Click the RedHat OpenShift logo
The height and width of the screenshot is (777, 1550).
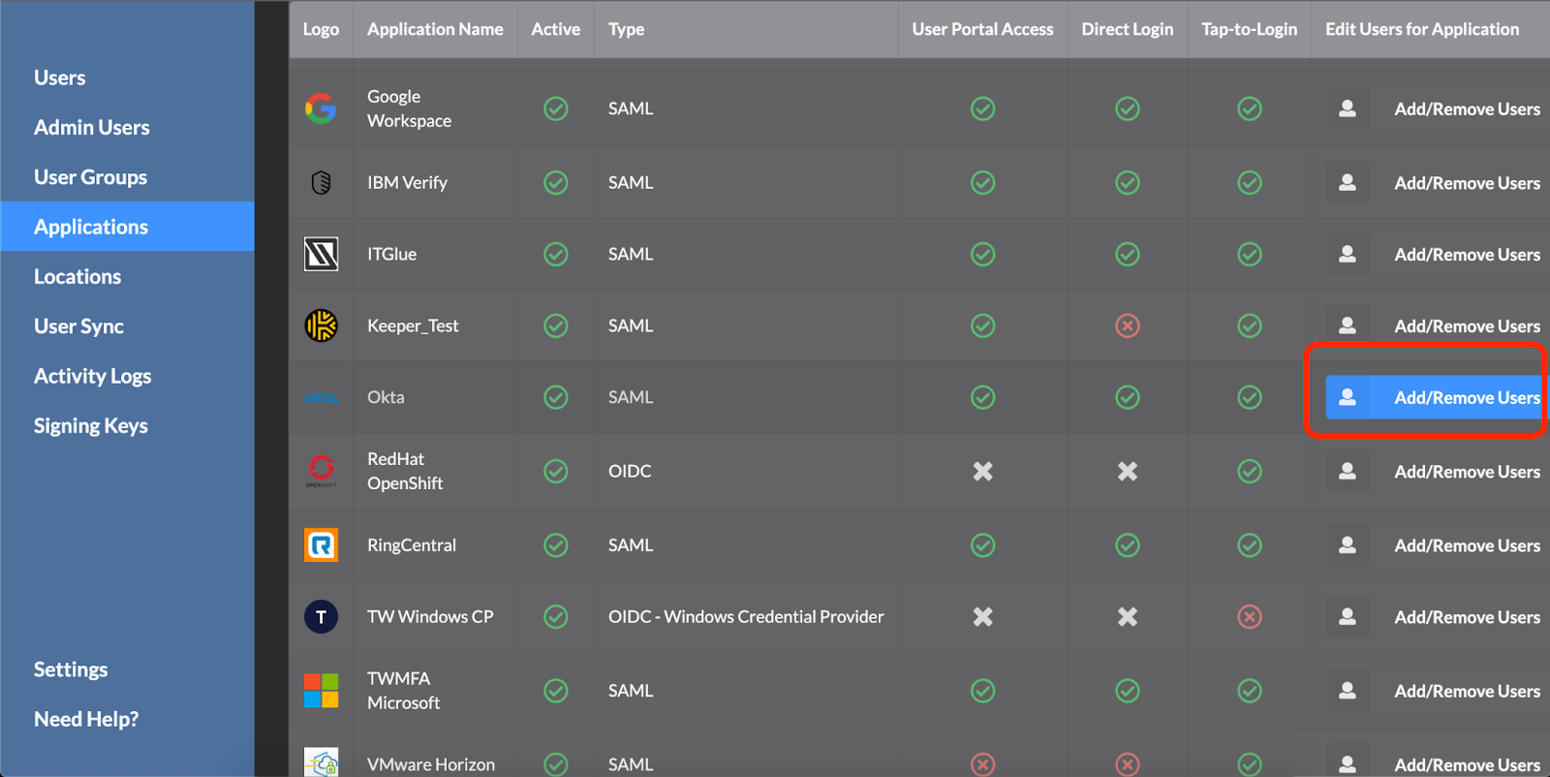(x=321, y=471)
